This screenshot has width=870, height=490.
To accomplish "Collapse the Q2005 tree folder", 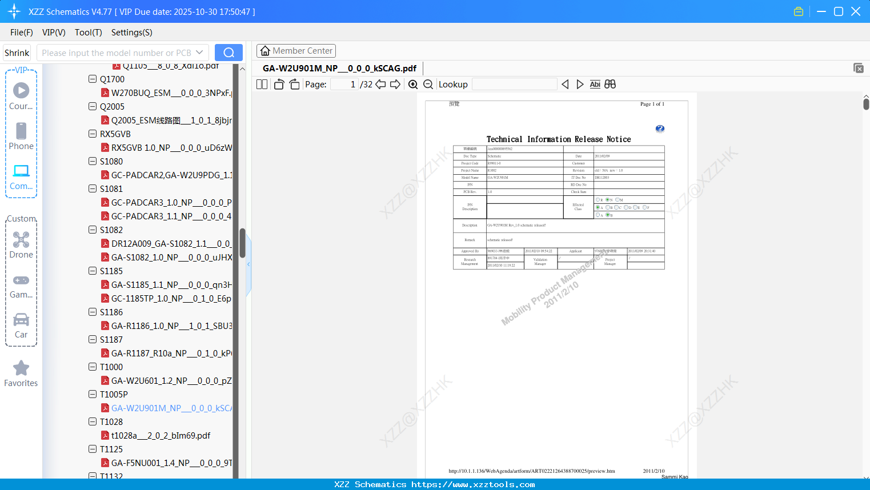I will (93, 107).
